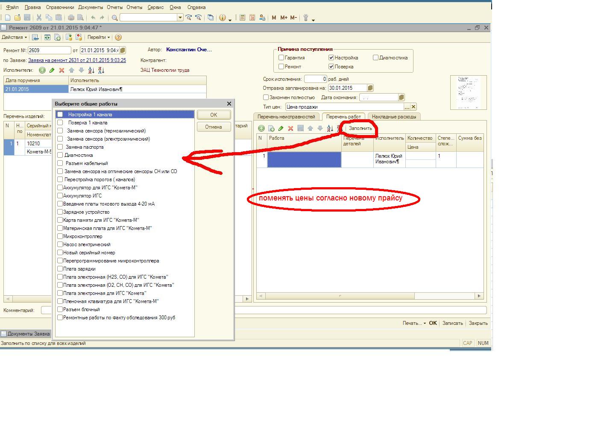Click the help question mark icon
The width and height of the screenshot is (598, 424).
[118, 37]
